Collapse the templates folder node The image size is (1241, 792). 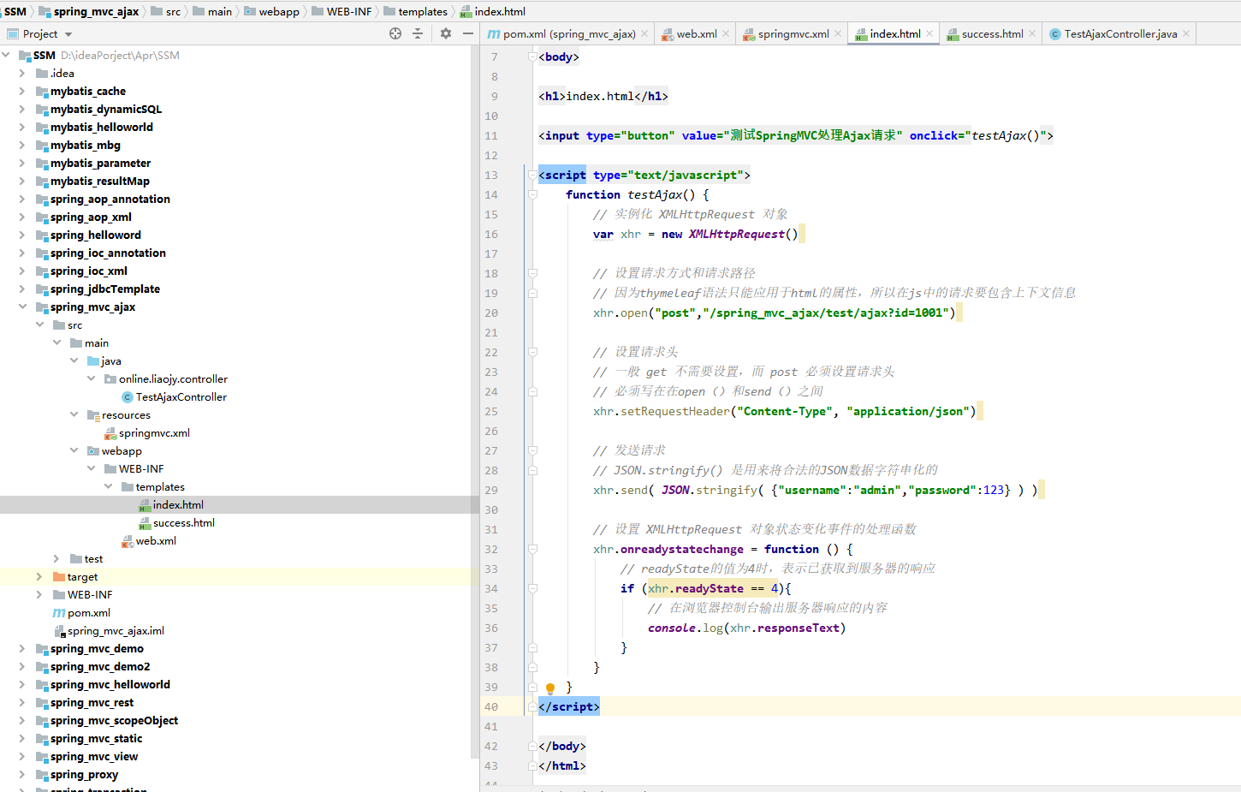(108, 486)
